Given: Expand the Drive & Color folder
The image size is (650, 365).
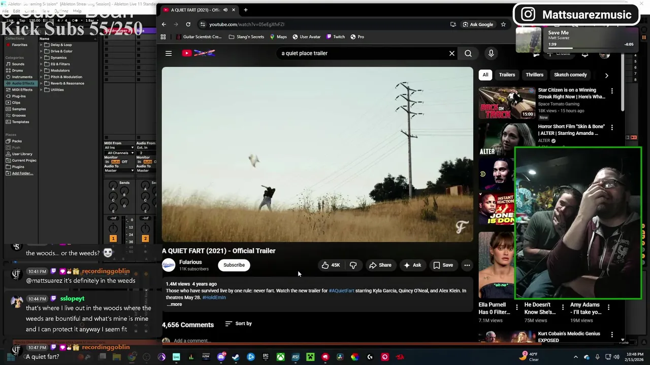Looking at the screenshot, I should (x=42, y=51).
